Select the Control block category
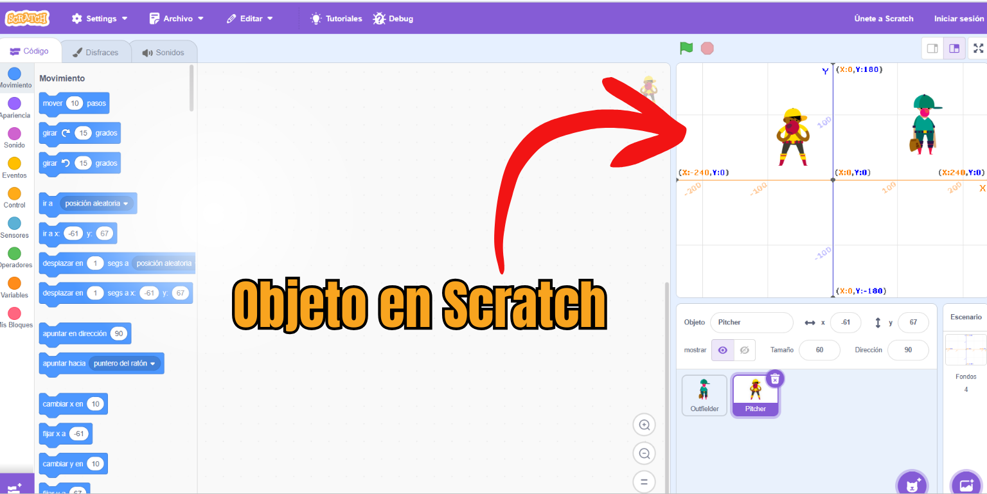Image resolution: width=987 pixels, height=494 pixels. pyautogui.click(x=14, y=196)
